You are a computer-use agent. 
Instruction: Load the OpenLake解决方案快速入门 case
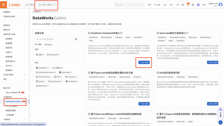tap(213, 62)
